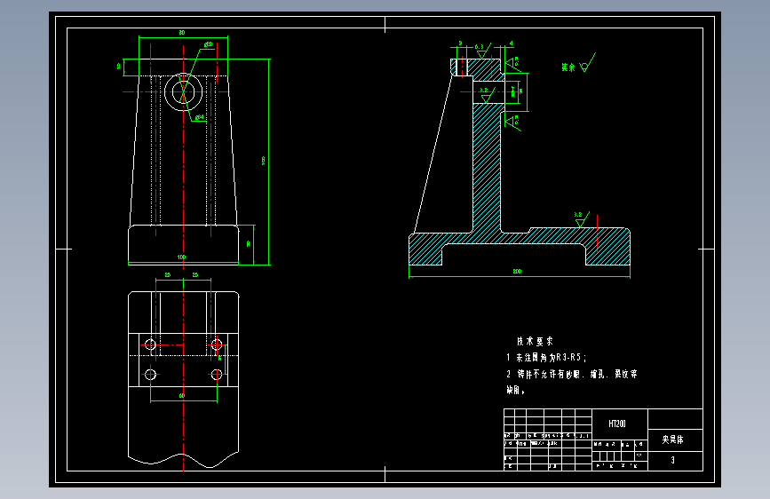
Task: Select the 夹具体 part name in title block
Action: tap(672, 440)
